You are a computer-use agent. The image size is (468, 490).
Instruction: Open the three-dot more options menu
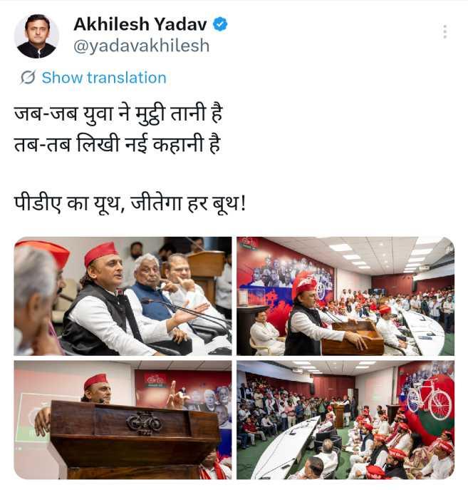coord(445,31)
